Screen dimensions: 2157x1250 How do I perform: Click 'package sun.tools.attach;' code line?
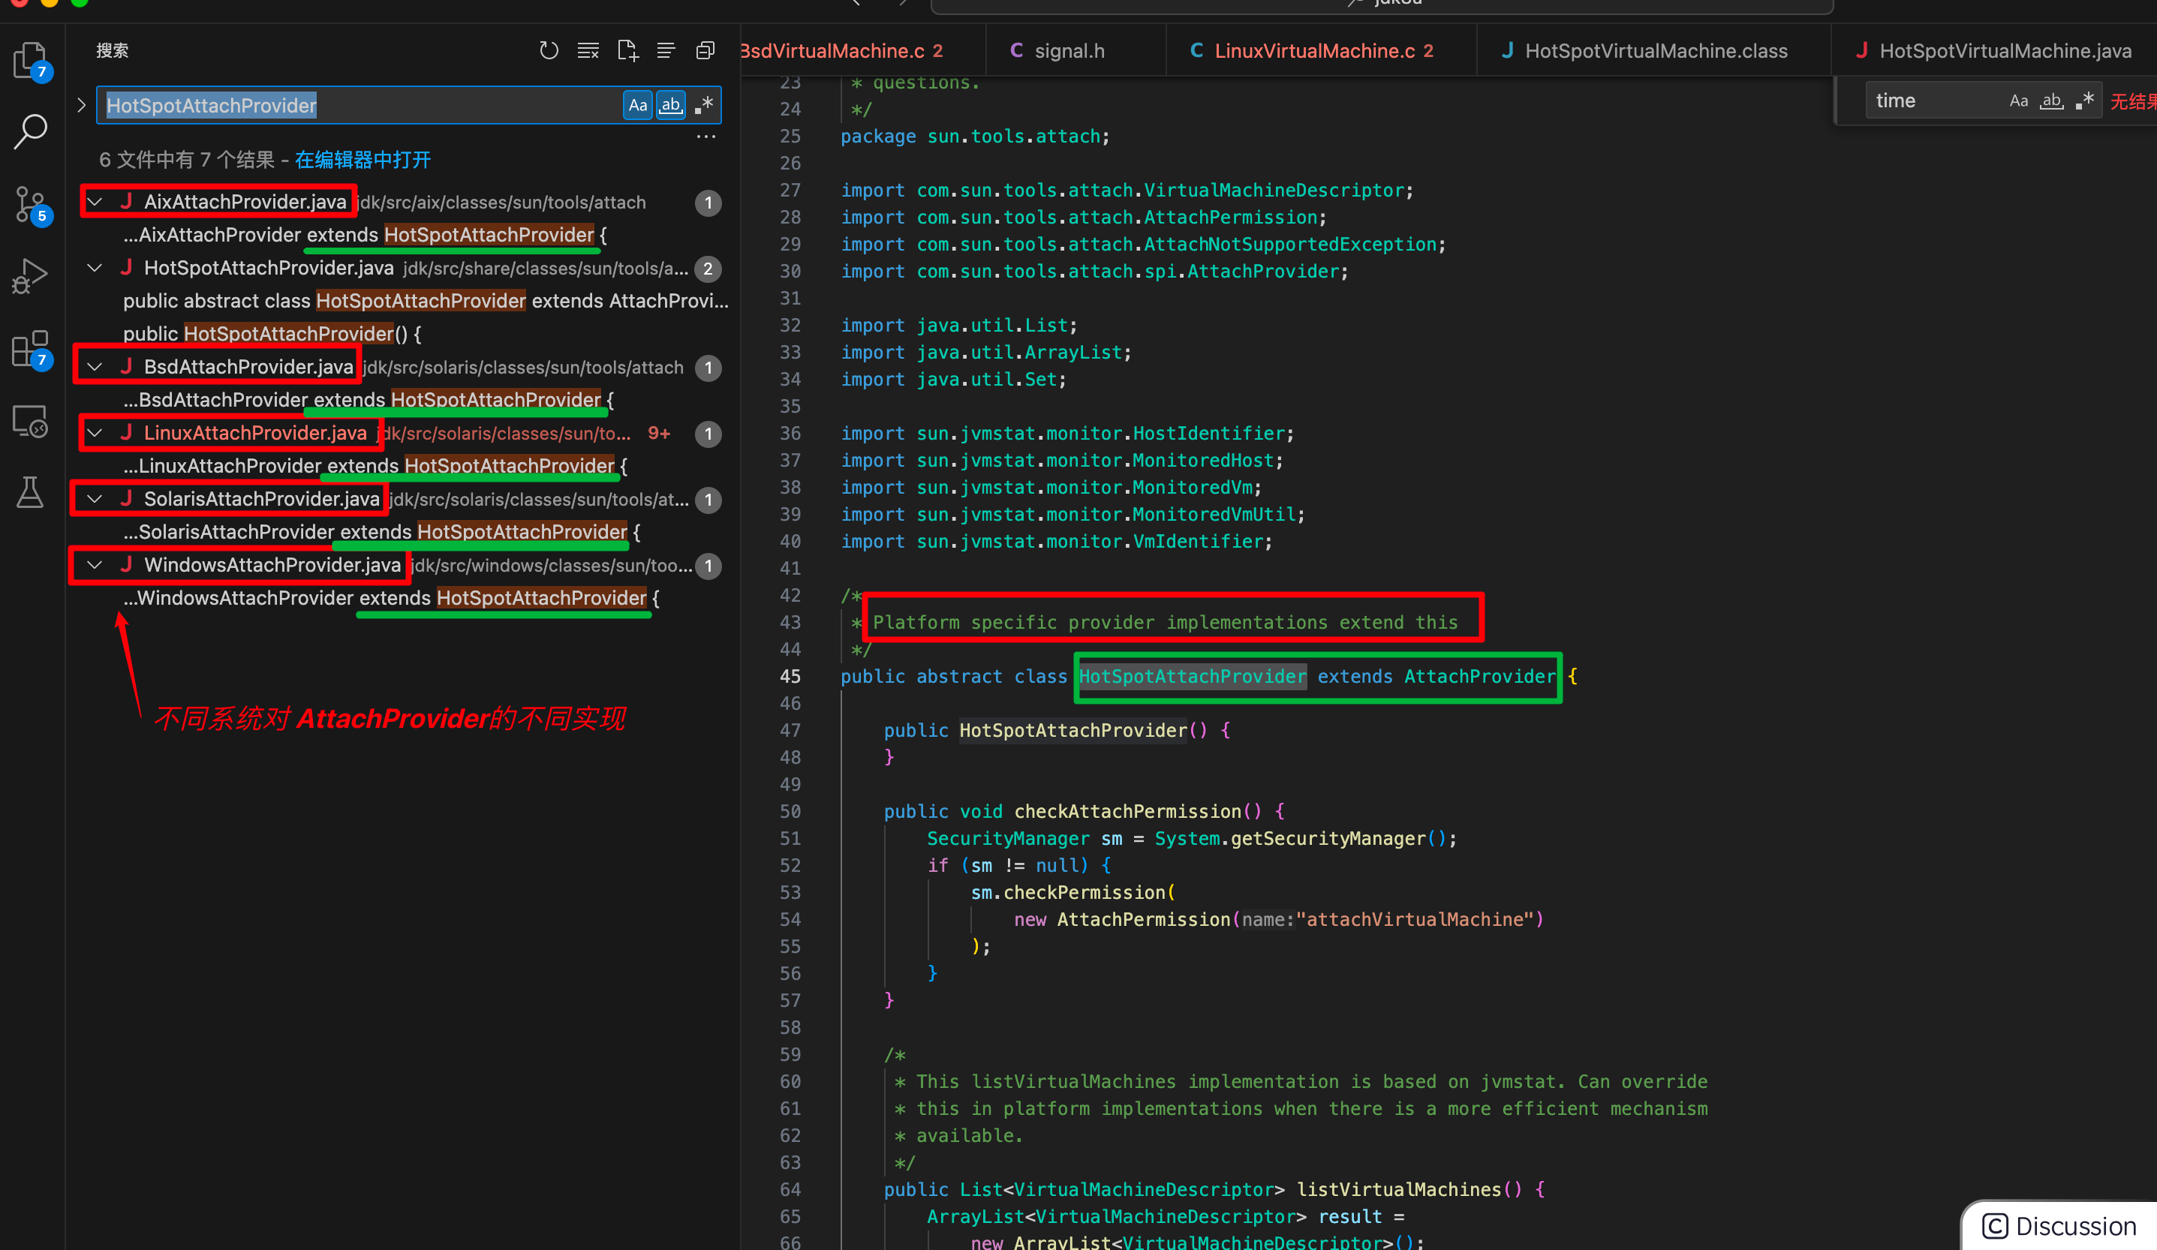pos(975,137)
